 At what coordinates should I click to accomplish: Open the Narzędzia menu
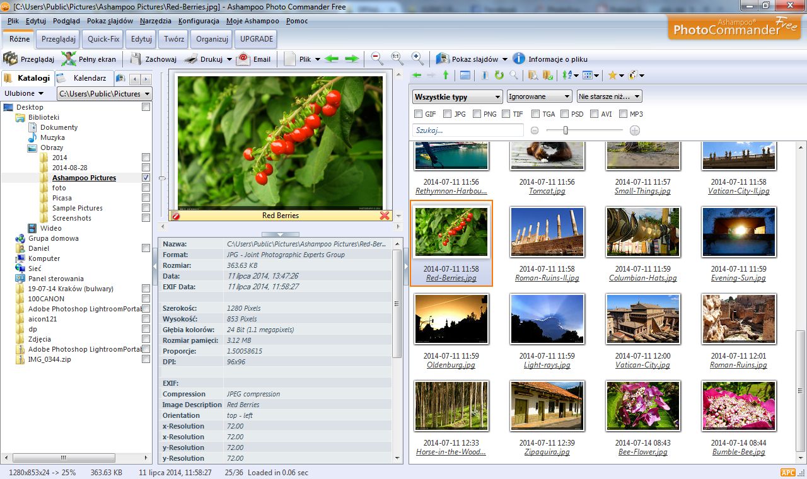pos(155,21)
